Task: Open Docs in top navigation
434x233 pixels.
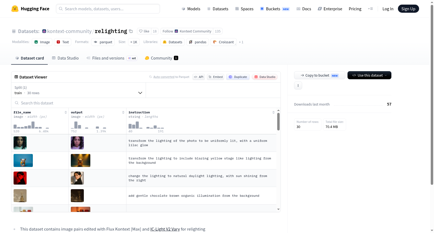Action: tap(304, 9)
